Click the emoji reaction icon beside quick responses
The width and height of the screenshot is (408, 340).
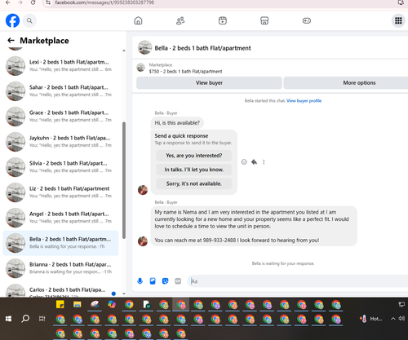(244, 162)
